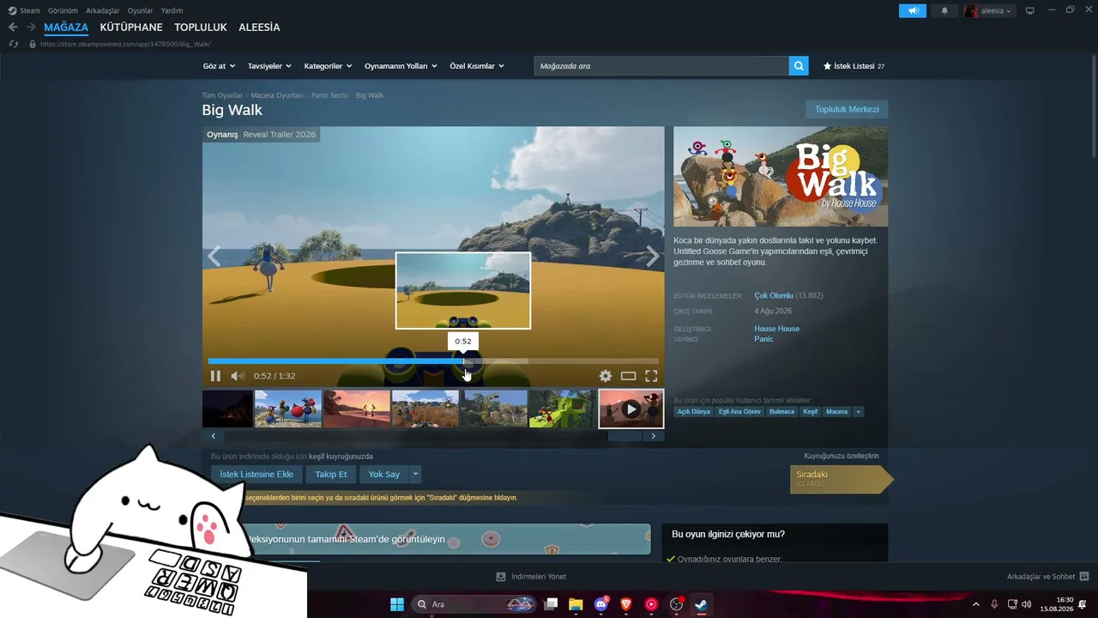Select the trailer thumbnail with play icon

click(x=631, y=409)
